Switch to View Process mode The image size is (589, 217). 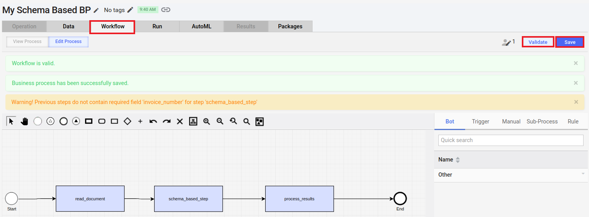coord(27,42)
